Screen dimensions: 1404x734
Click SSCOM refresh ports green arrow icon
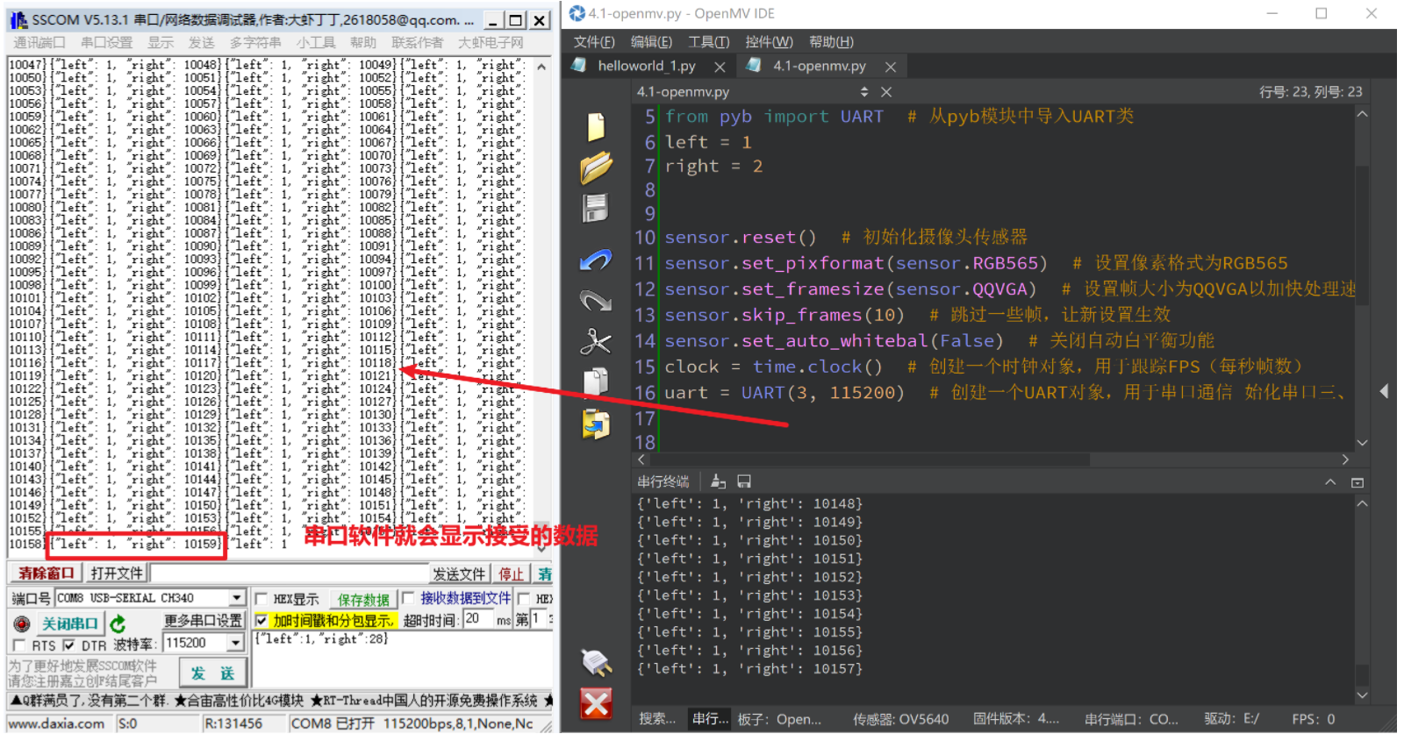[118, 624]
